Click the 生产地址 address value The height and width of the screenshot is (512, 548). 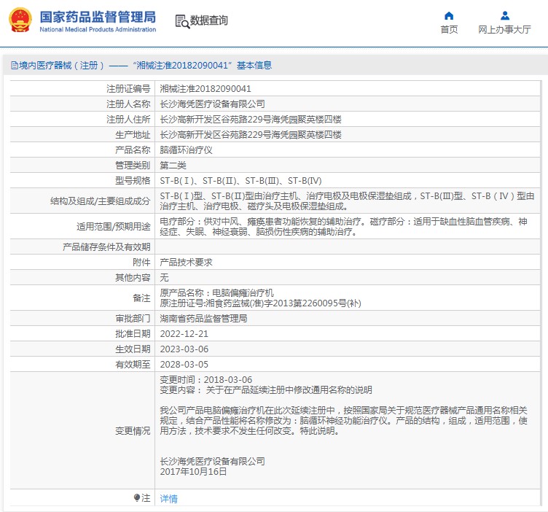[x=250, y=135]
